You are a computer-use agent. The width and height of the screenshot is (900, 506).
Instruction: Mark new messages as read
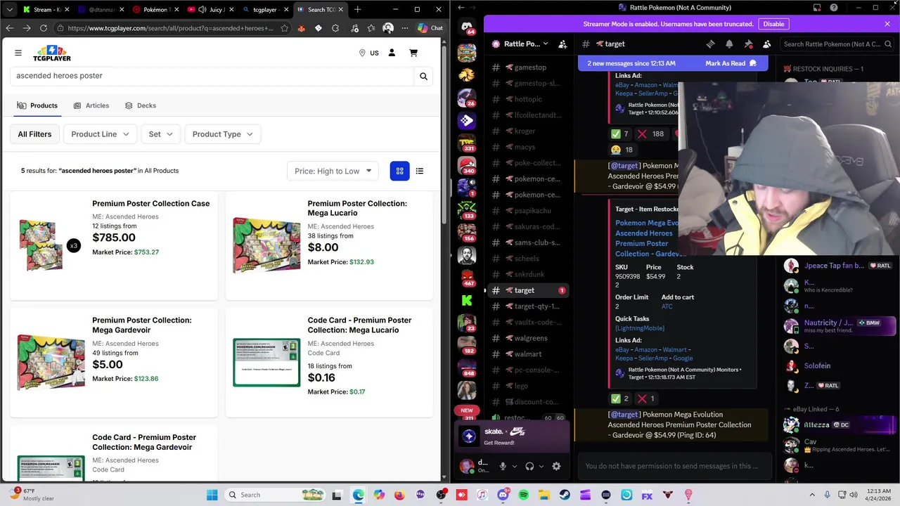coord(731,63)
